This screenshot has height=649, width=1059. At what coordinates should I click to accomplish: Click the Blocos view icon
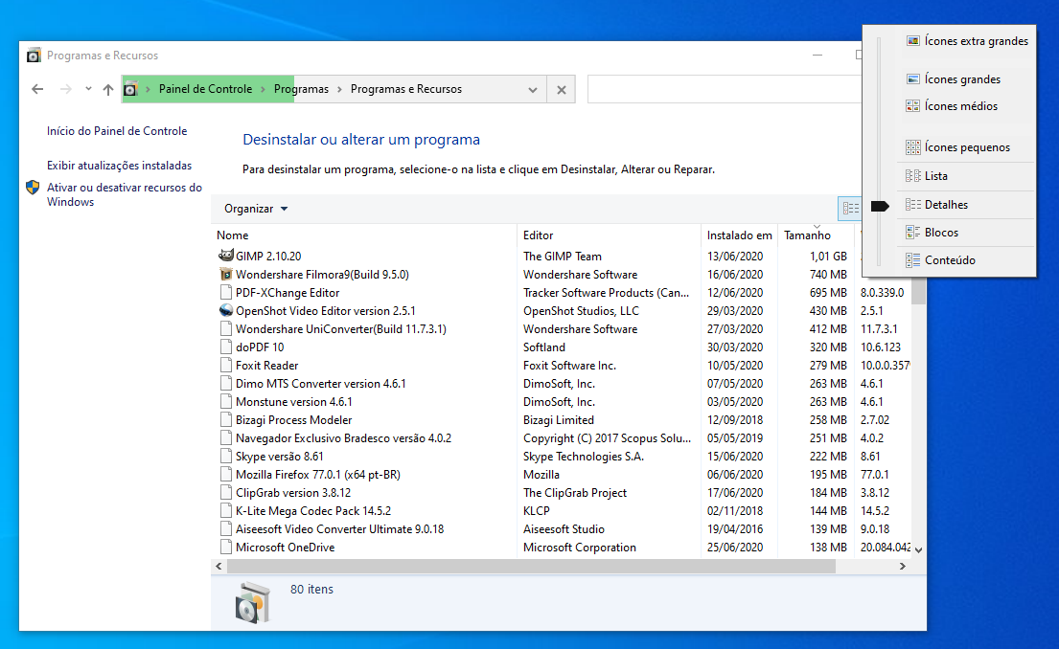pos(912,232)
